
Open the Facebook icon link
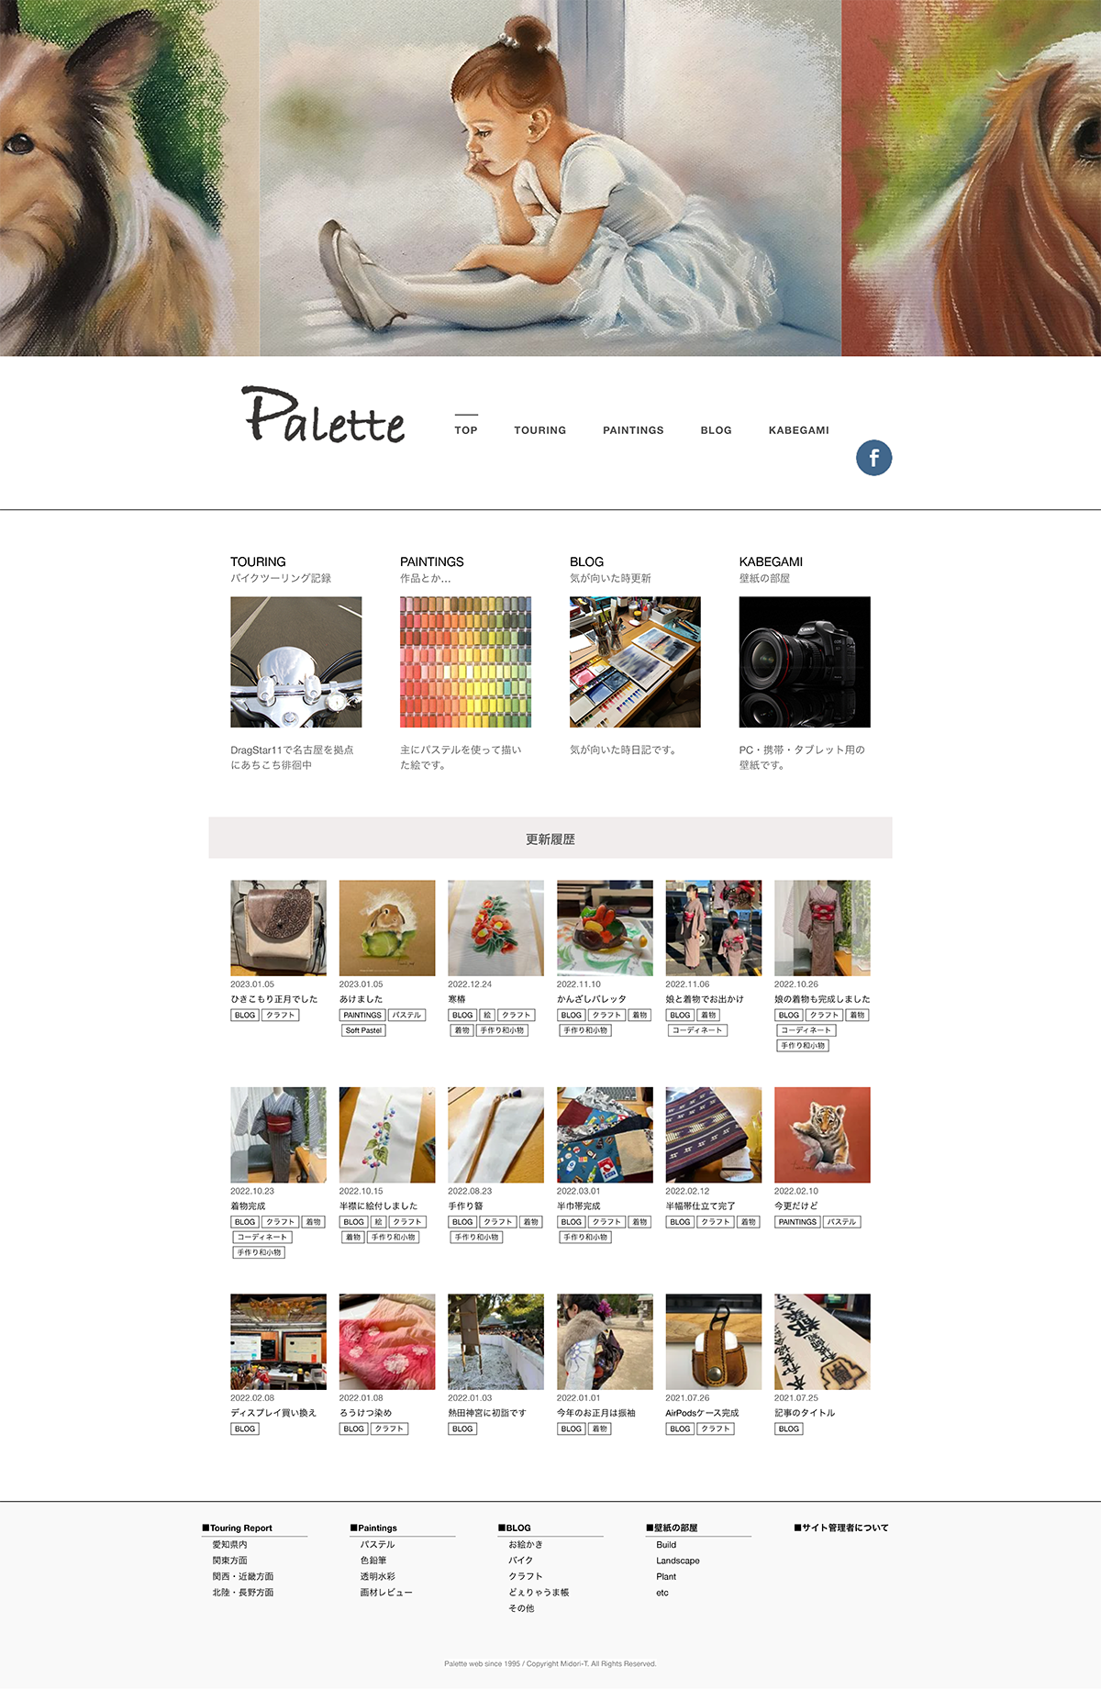(873, 458)
